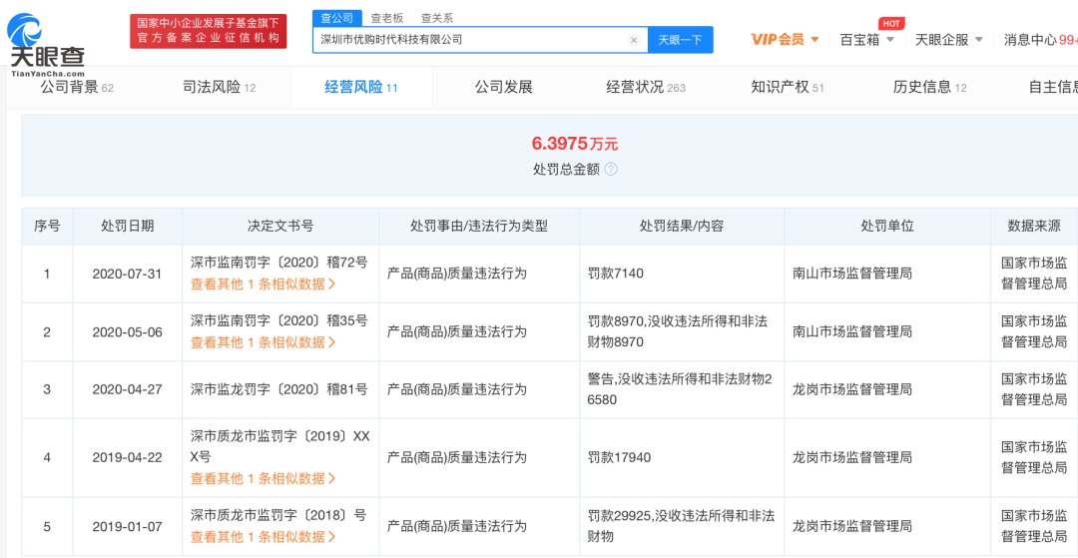Click penalty date 2020-07-31
The height and width of the screenshot is (558, 1078).
click(x=127, y=274)
